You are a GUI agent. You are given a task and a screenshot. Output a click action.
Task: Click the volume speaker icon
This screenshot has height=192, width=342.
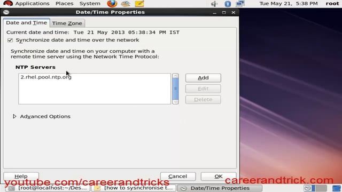(214, 4)
